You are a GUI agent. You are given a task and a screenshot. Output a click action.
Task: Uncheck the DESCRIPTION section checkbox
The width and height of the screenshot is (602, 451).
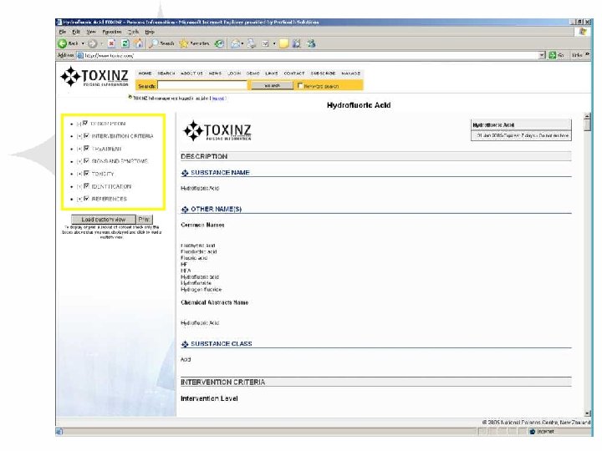(x=85, y=123)
